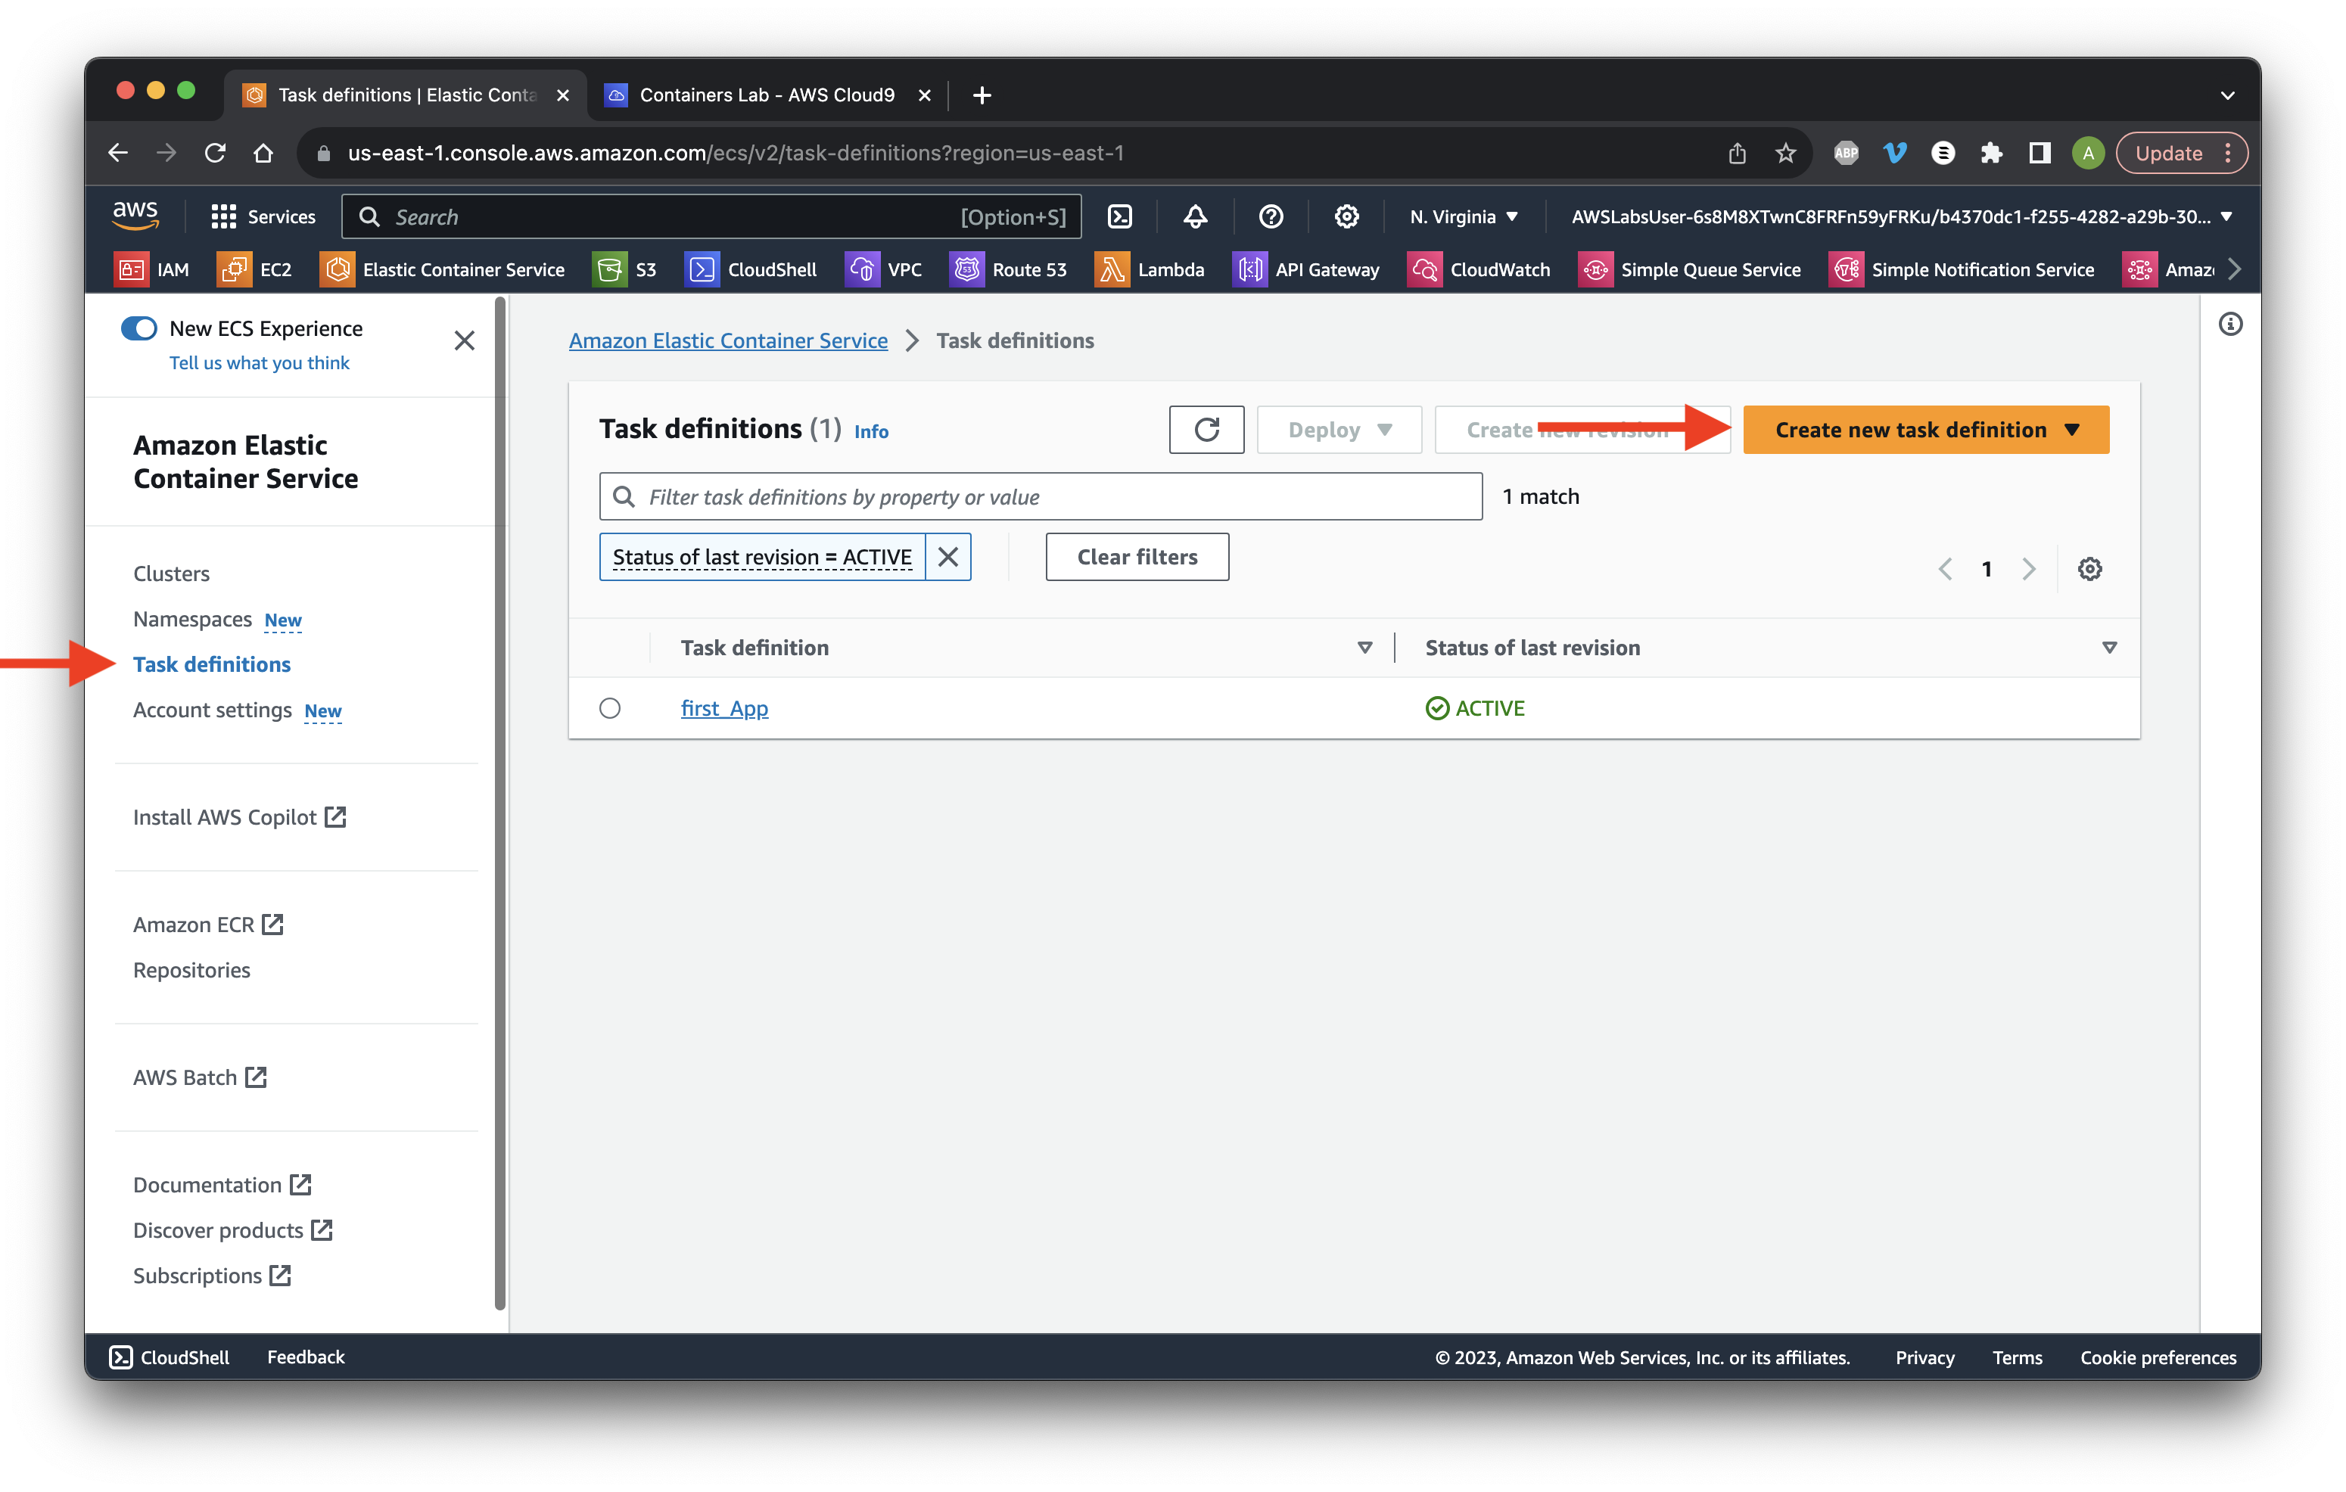Open CloudShell shortcut in favorites bar
The image size is (2346, 1492).
751,270
